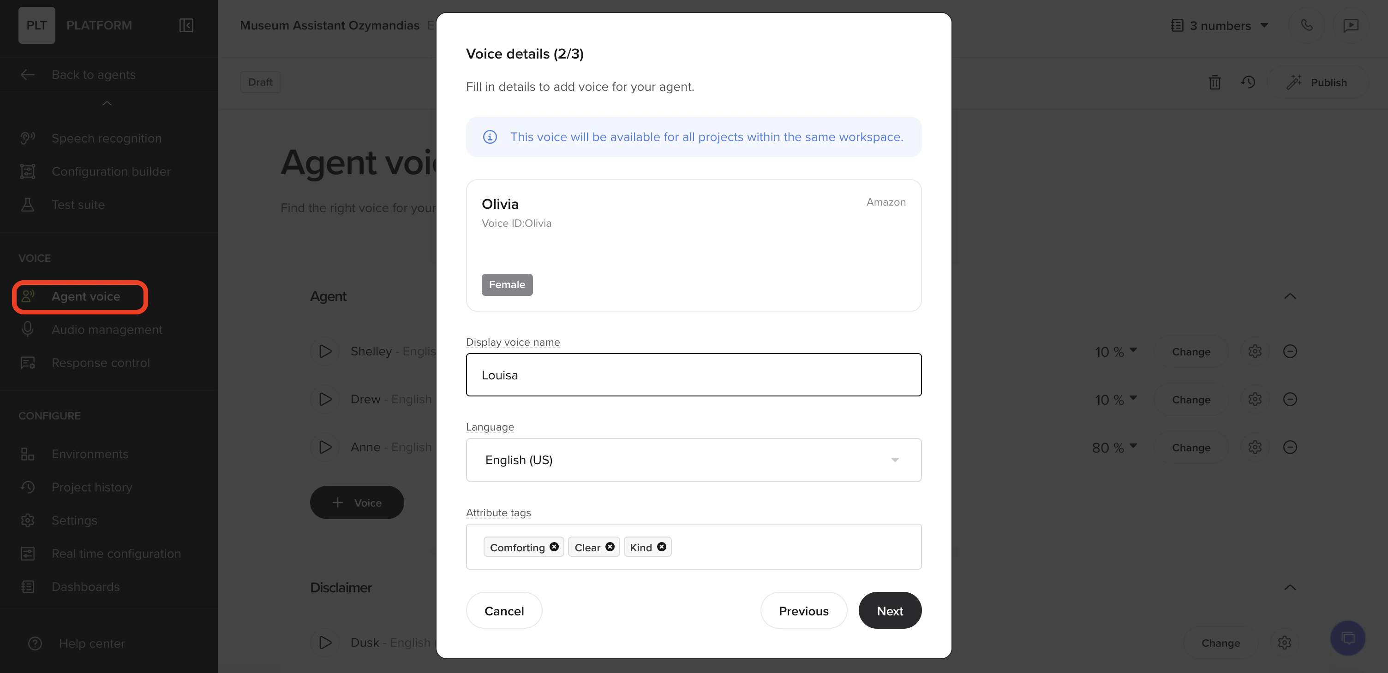The image size is (1388, 673).
Task: Open the Speech recognition panel
Action: pos(106,138)
